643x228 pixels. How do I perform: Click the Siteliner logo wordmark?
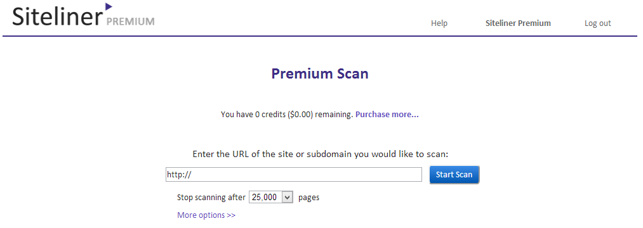[x=57, y=16]
